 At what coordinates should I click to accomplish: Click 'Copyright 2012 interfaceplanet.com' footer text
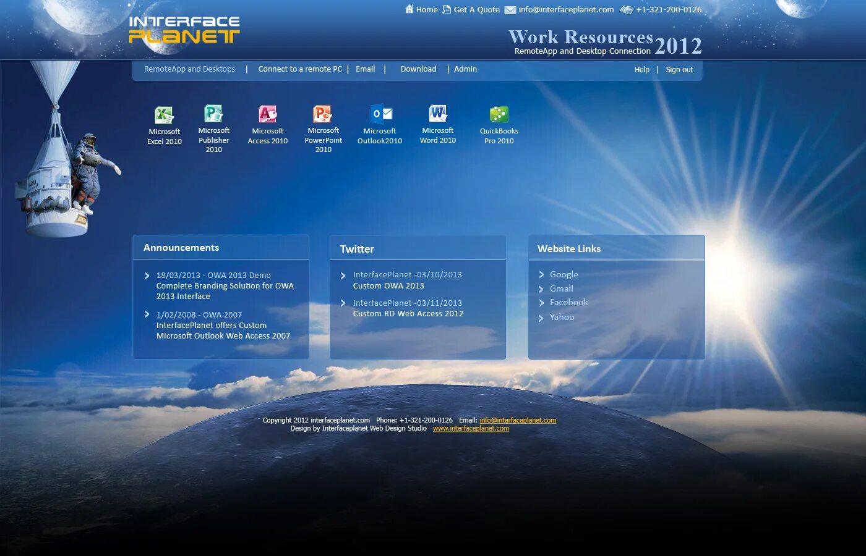coord(316,420)
